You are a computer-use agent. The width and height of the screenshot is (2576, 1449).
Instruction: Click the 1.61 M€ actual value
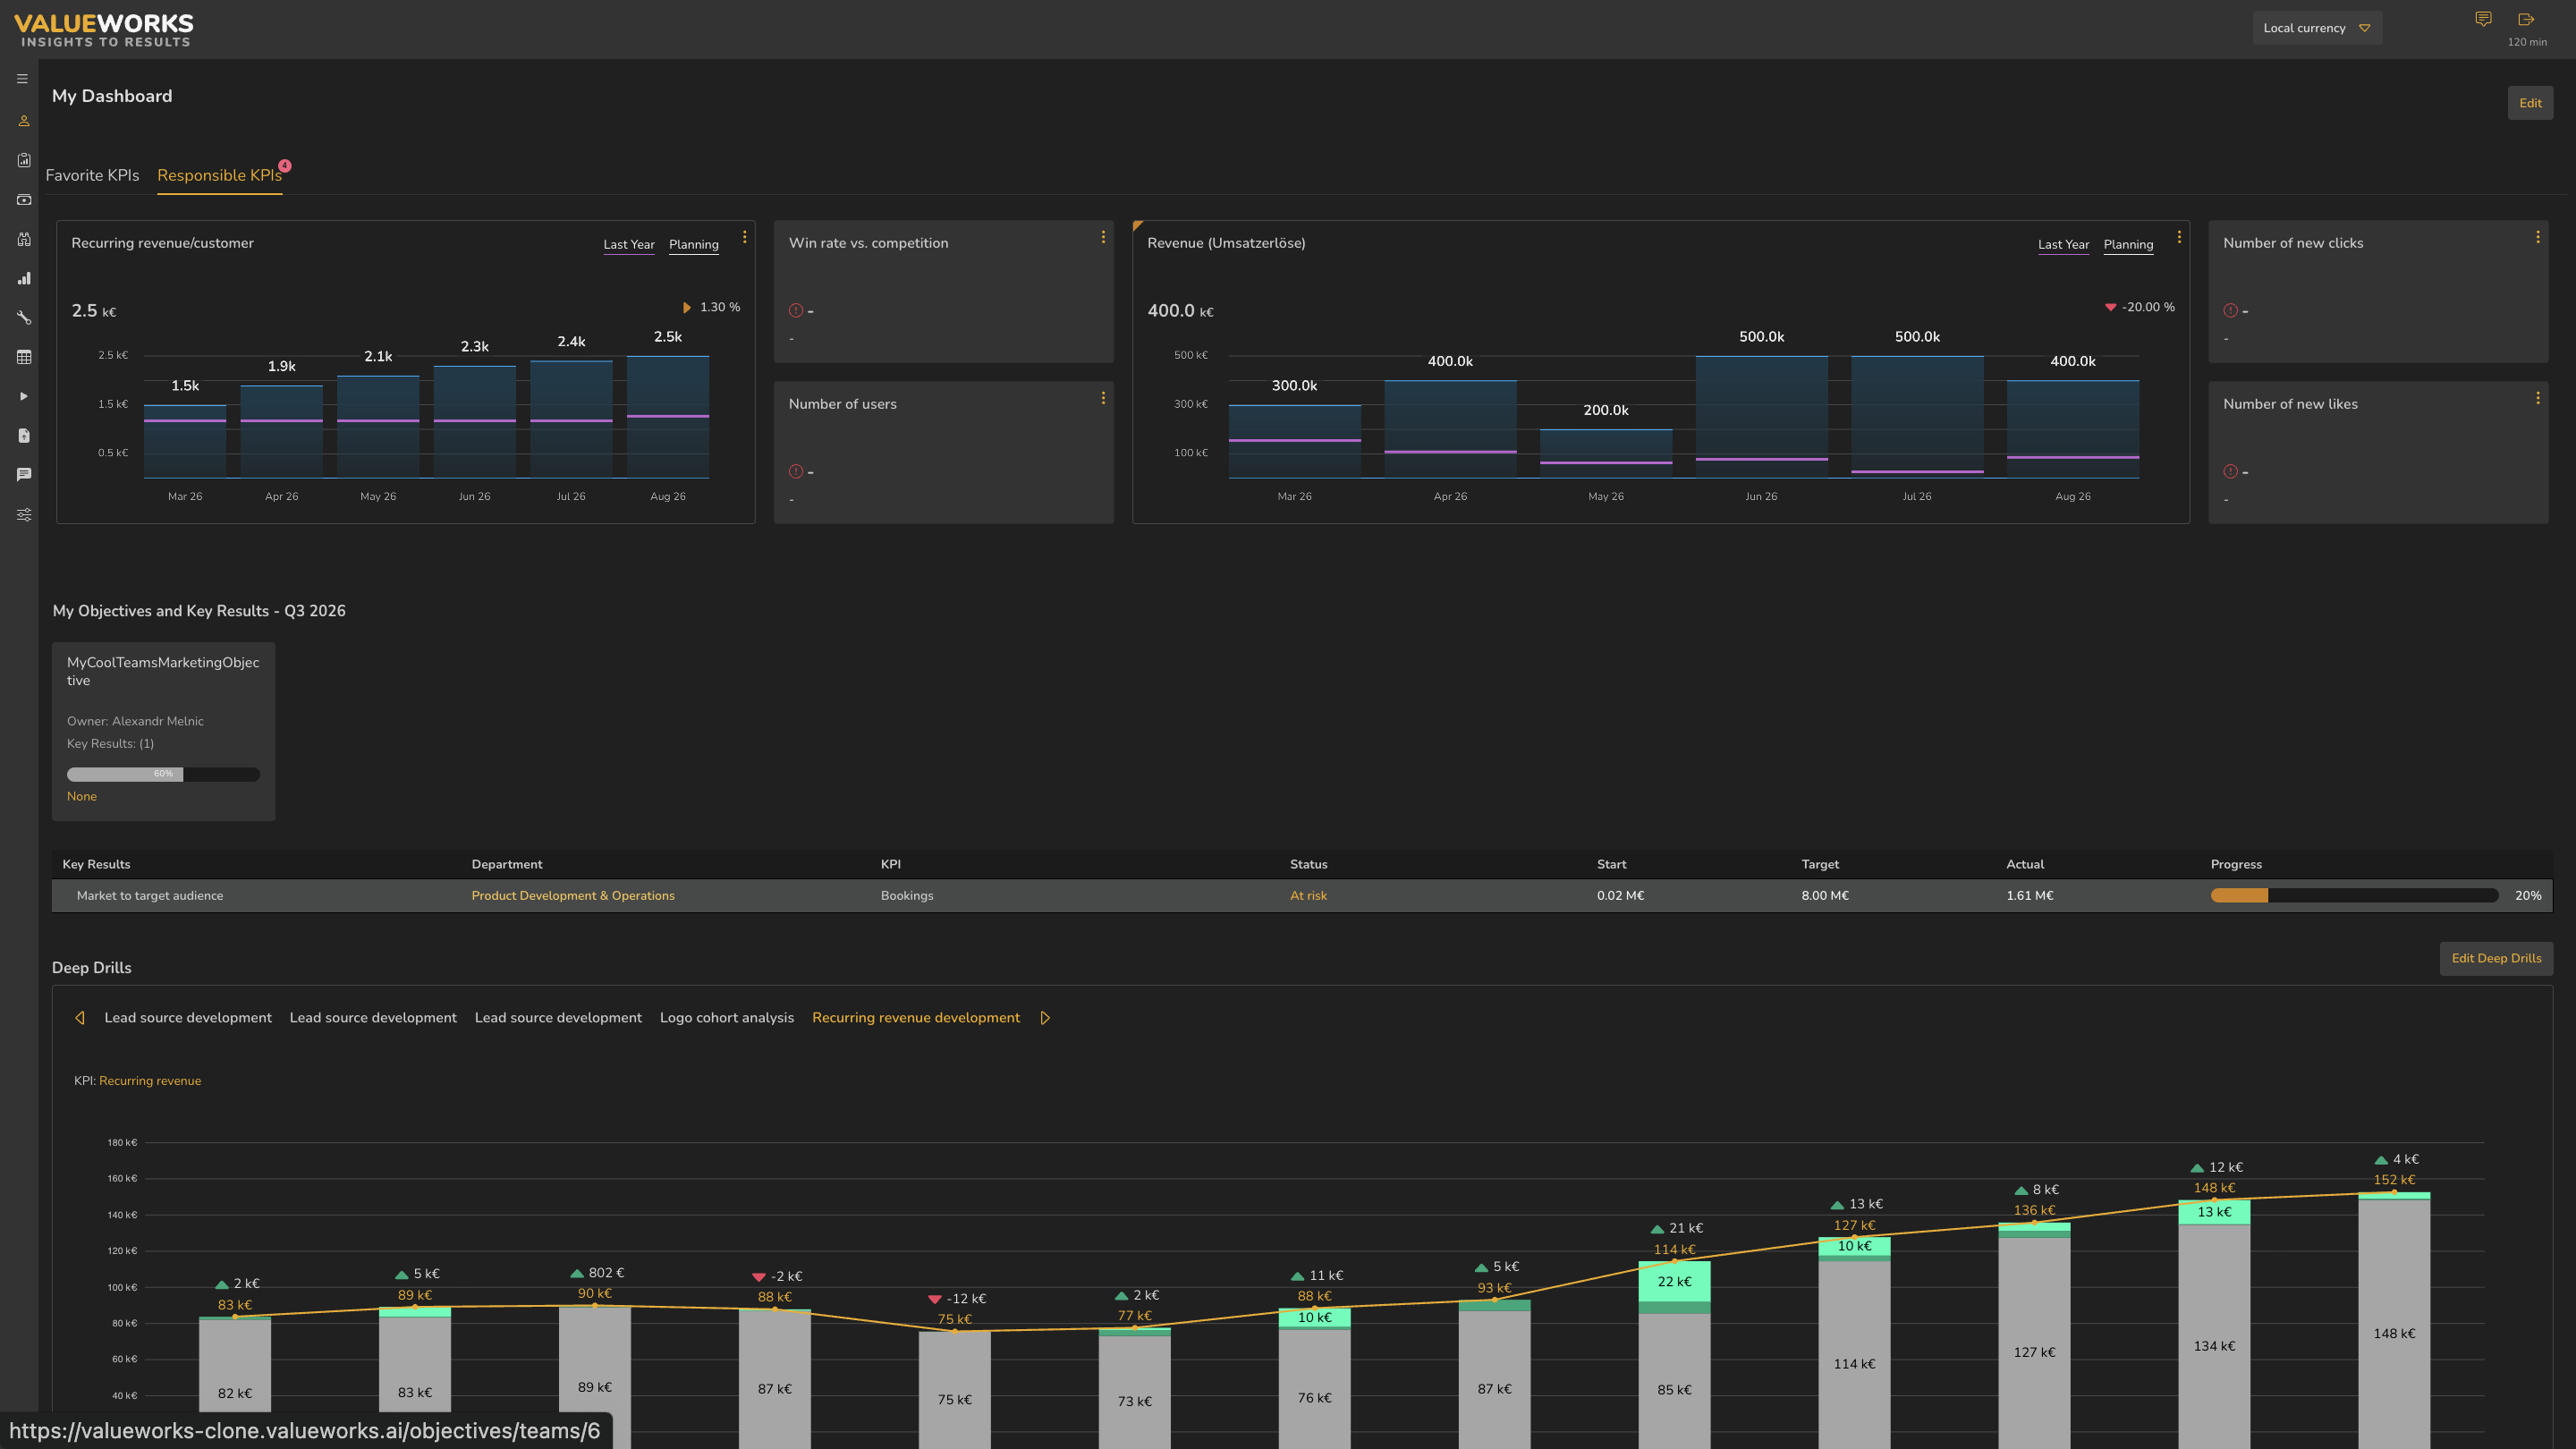click(2030, 896)
